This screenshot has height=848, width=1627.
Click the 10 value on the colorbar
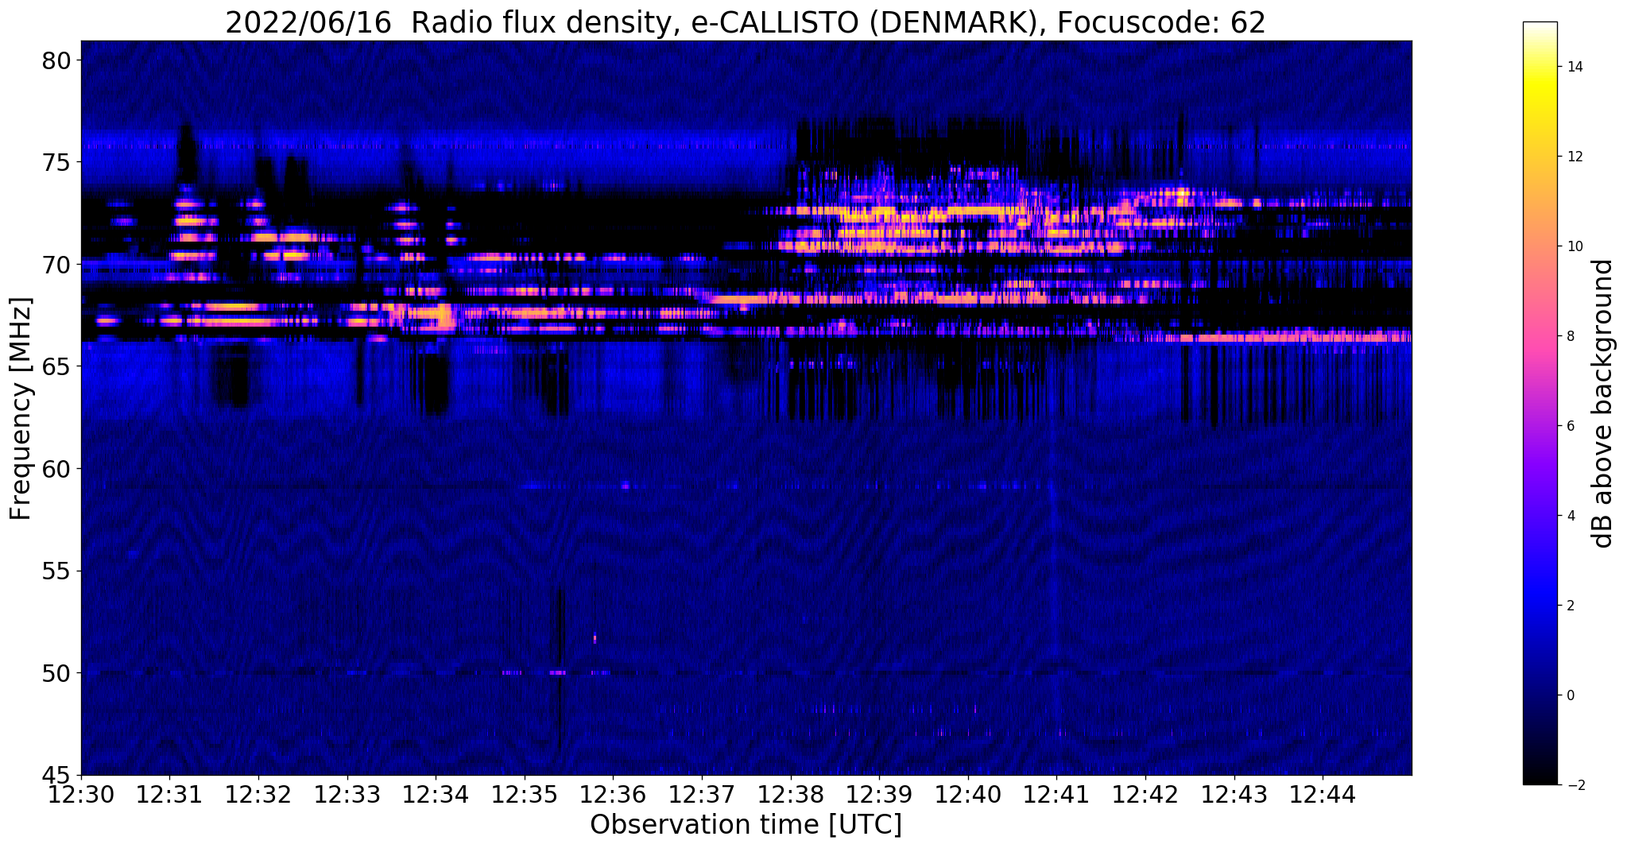click(x=1573, y=246)
